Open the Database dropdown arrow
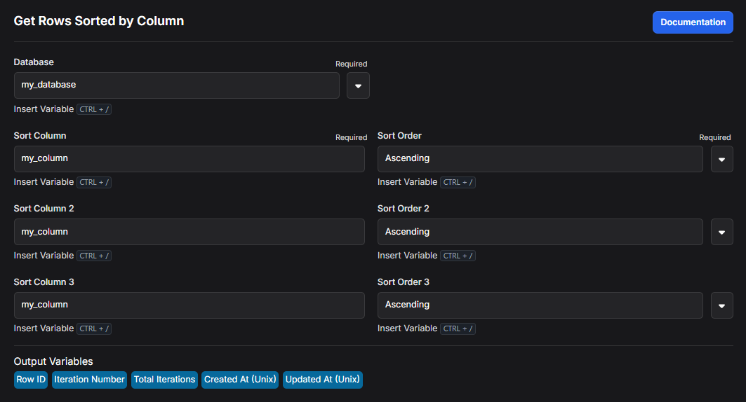746x402 pixels. pyautogui.click(x=358, y=85)
